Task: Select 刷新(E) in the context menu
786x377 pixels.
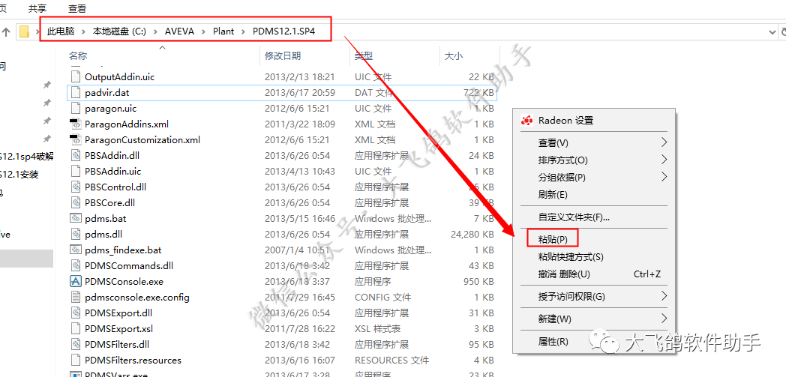Action: click(553, 194)
